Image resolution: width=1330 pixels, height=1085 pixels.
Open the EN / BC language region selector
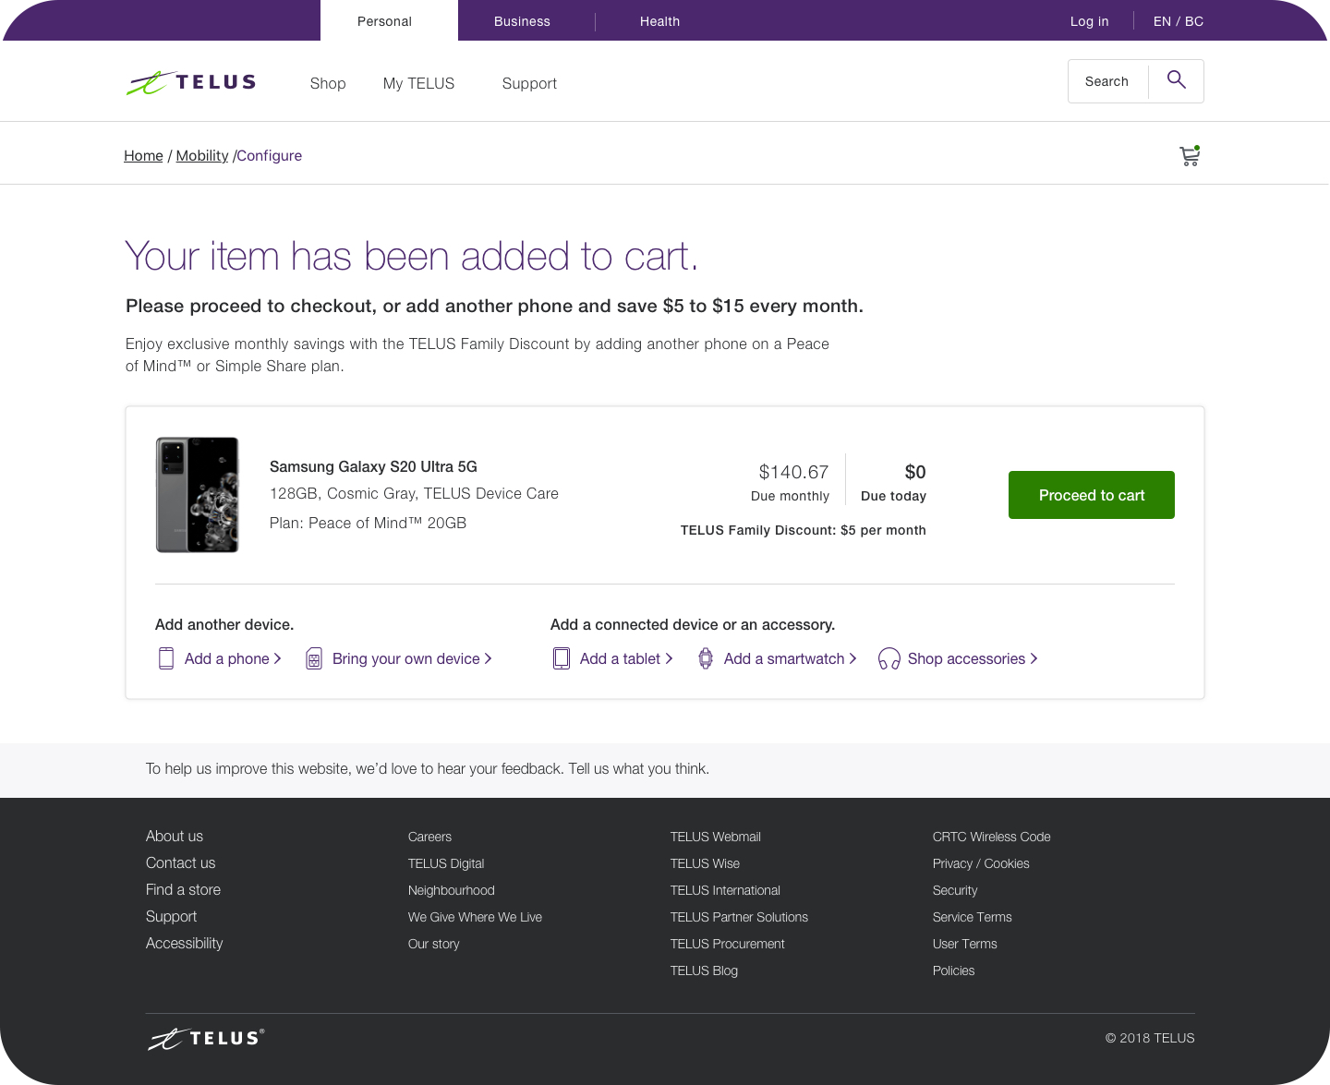[1179, 21]
